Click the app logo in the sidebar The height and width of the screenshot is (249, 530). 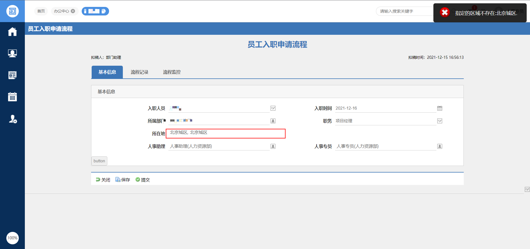(12, 11)
